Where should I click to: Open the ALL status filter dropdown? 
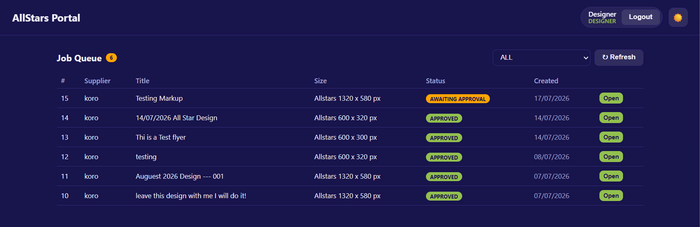point(542,58)
